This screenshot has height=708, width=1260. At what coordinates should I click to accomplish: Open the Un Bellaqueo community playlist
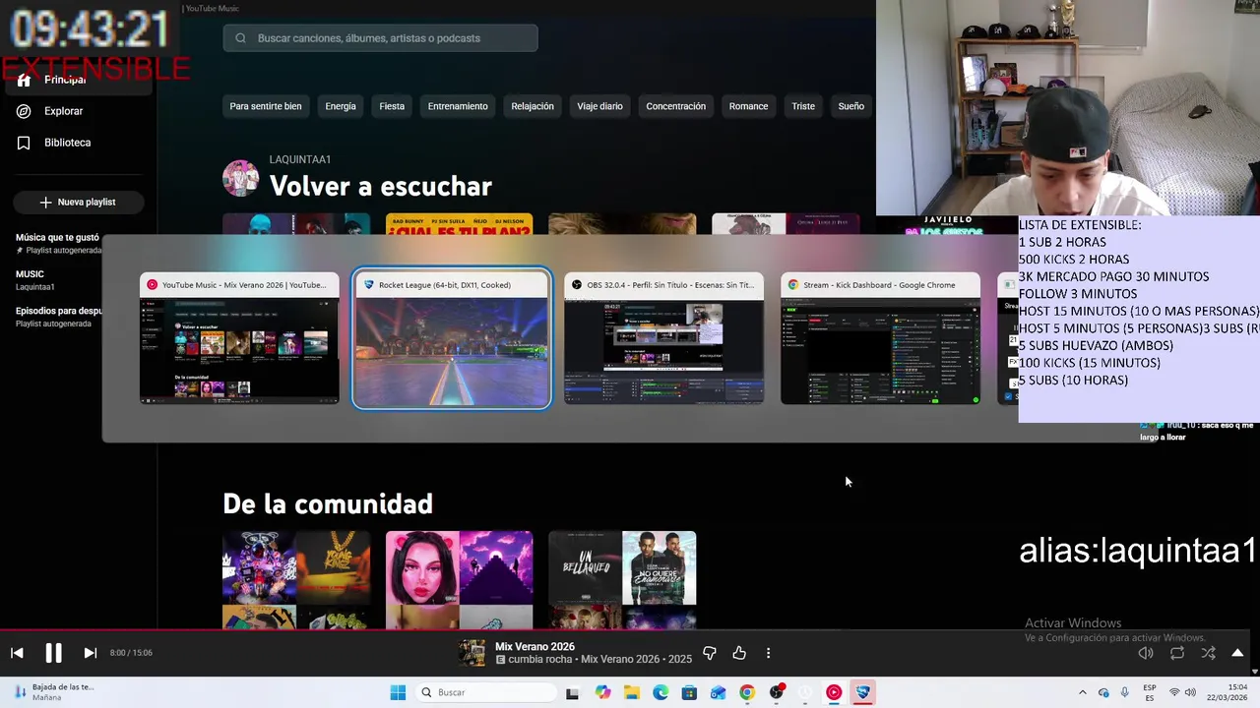tap(622, 580)
